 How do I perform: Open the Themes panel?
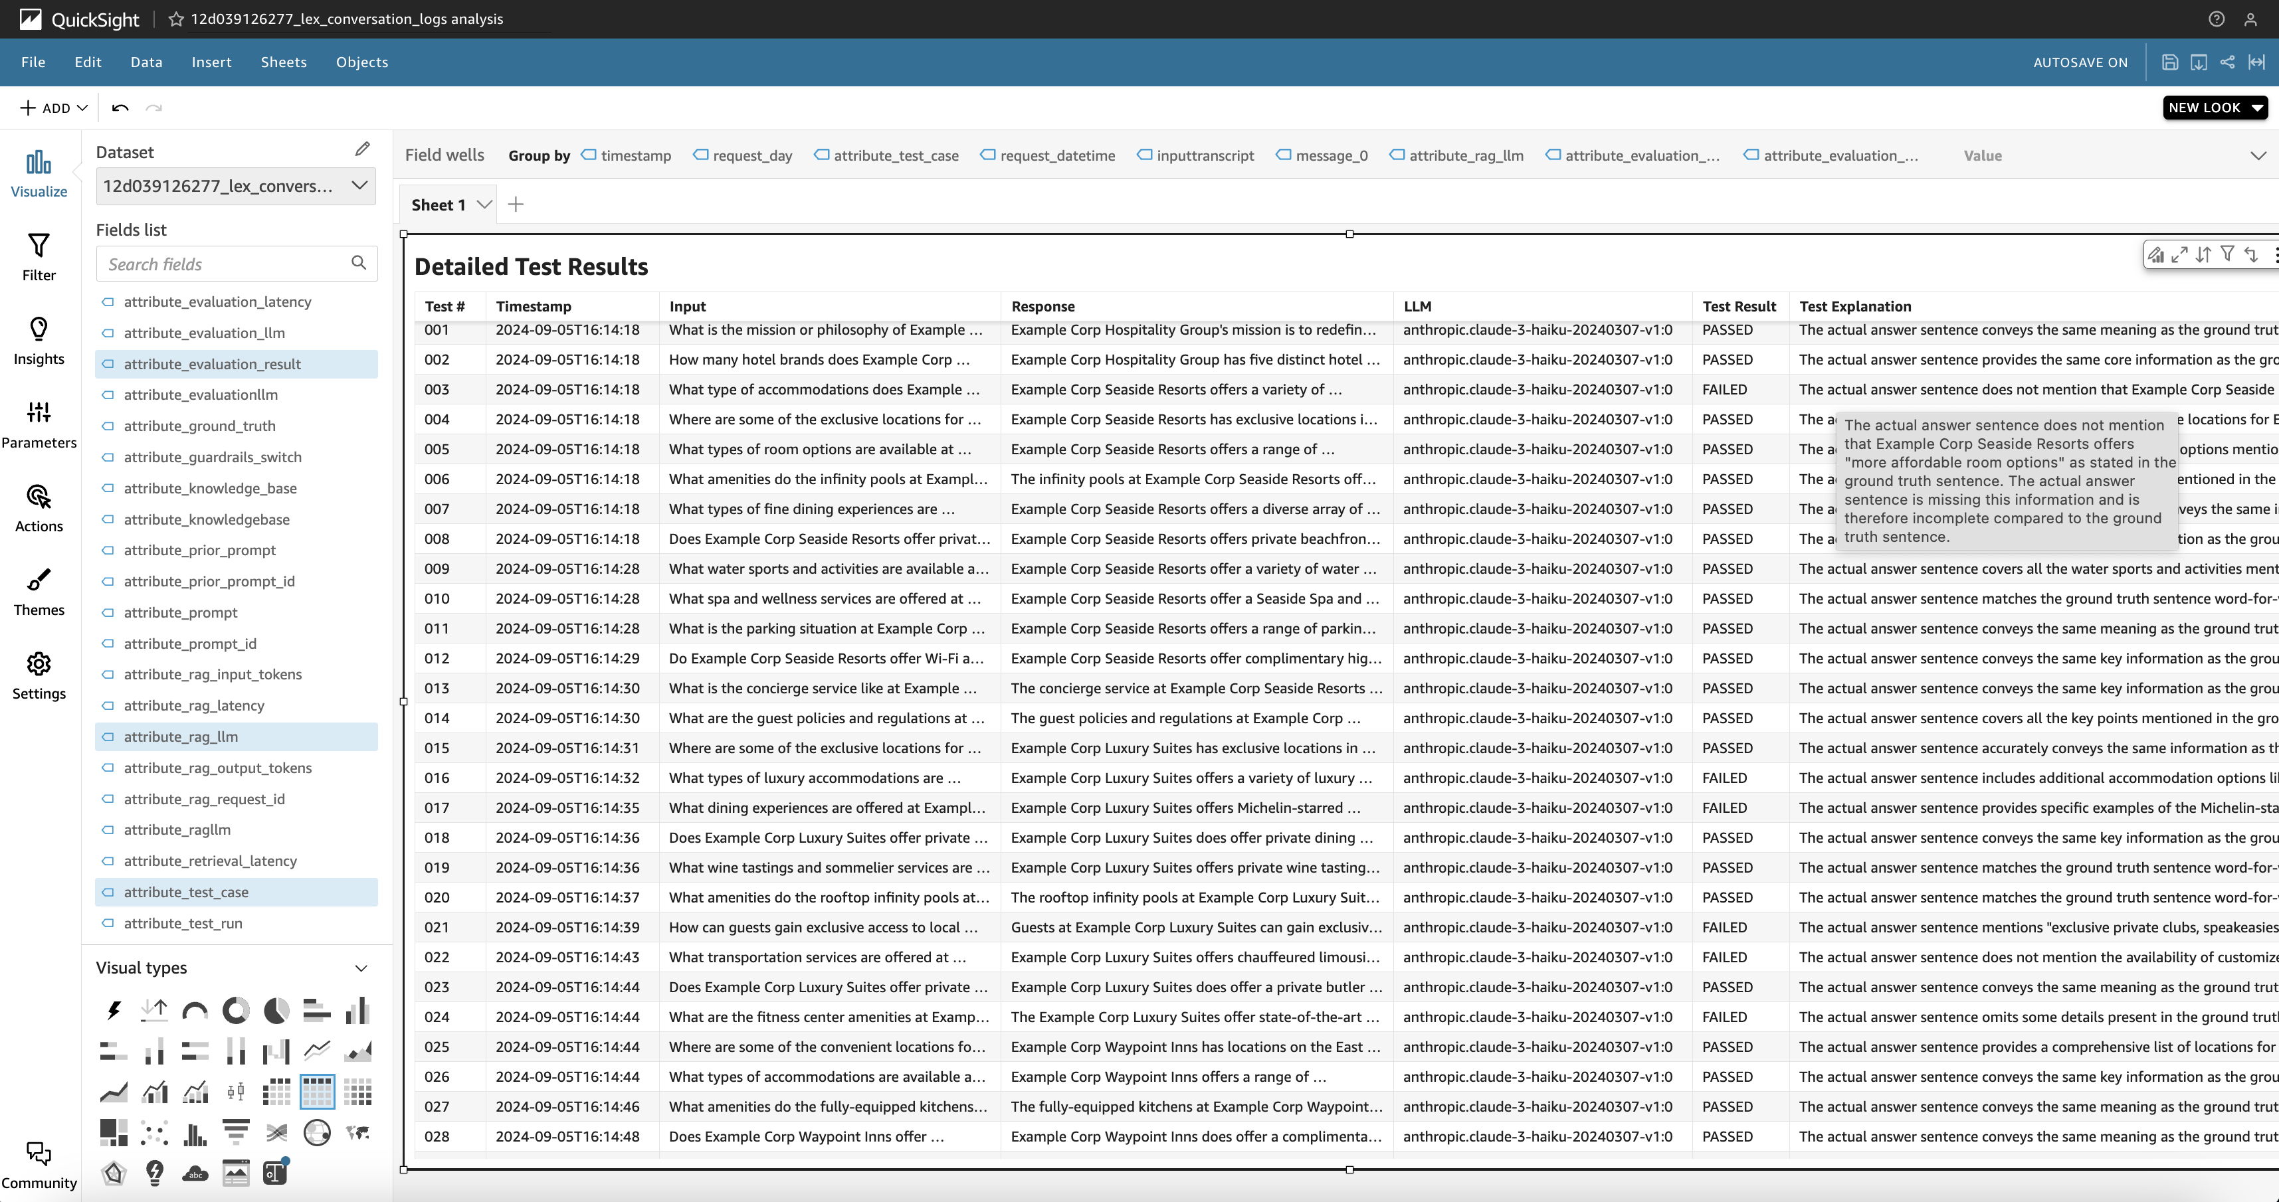click(x=38, y=592)
